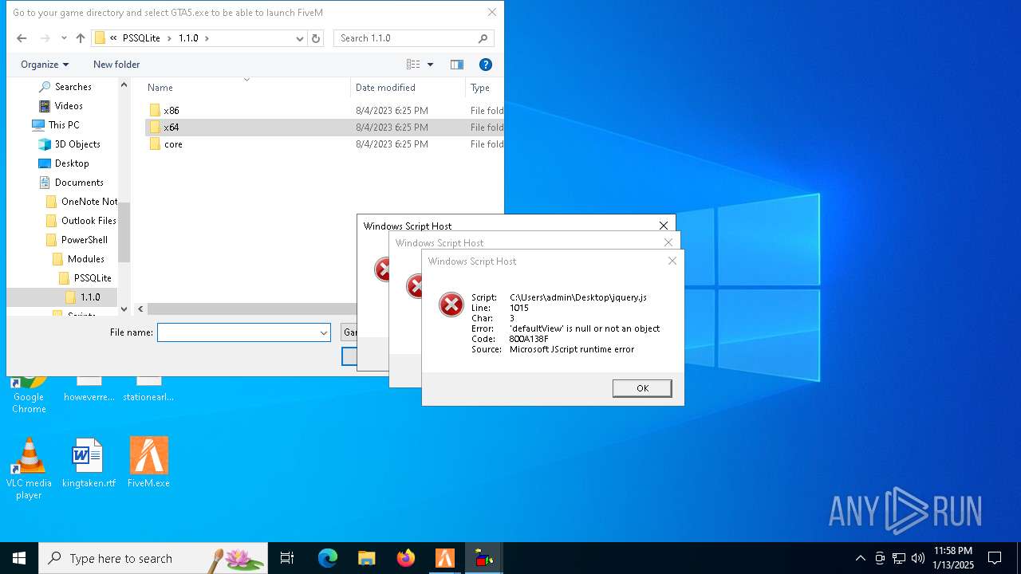The width and height of the screenshot is (1021, 574).
Task: Open the Windows Start menu
Action: tap(19, 558)
